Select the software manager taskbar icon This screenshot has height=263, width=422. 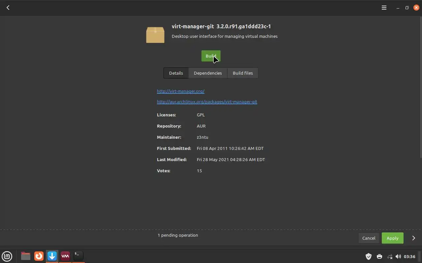click(x=52, y=256)
